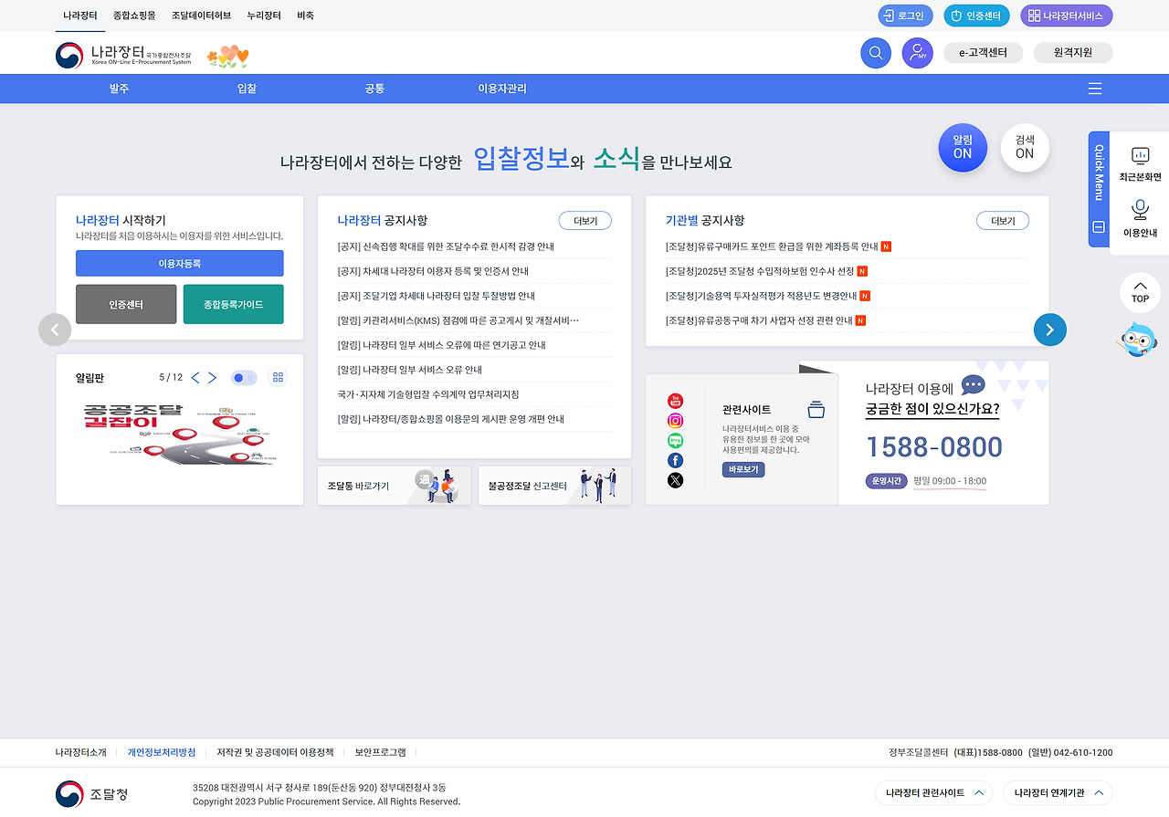Go to the Facebook social icon
1169x817 pixels.
coord(675,461)
